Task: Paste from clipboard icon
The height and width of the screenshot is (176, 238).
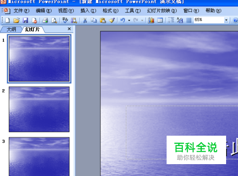Action: pyautogui.click(x=103, y=20)
